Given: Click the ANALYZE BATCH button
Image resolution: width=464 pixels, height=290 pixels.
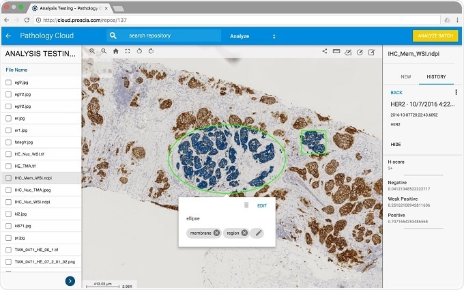Looking at the screenshot, I should [435, 35].
